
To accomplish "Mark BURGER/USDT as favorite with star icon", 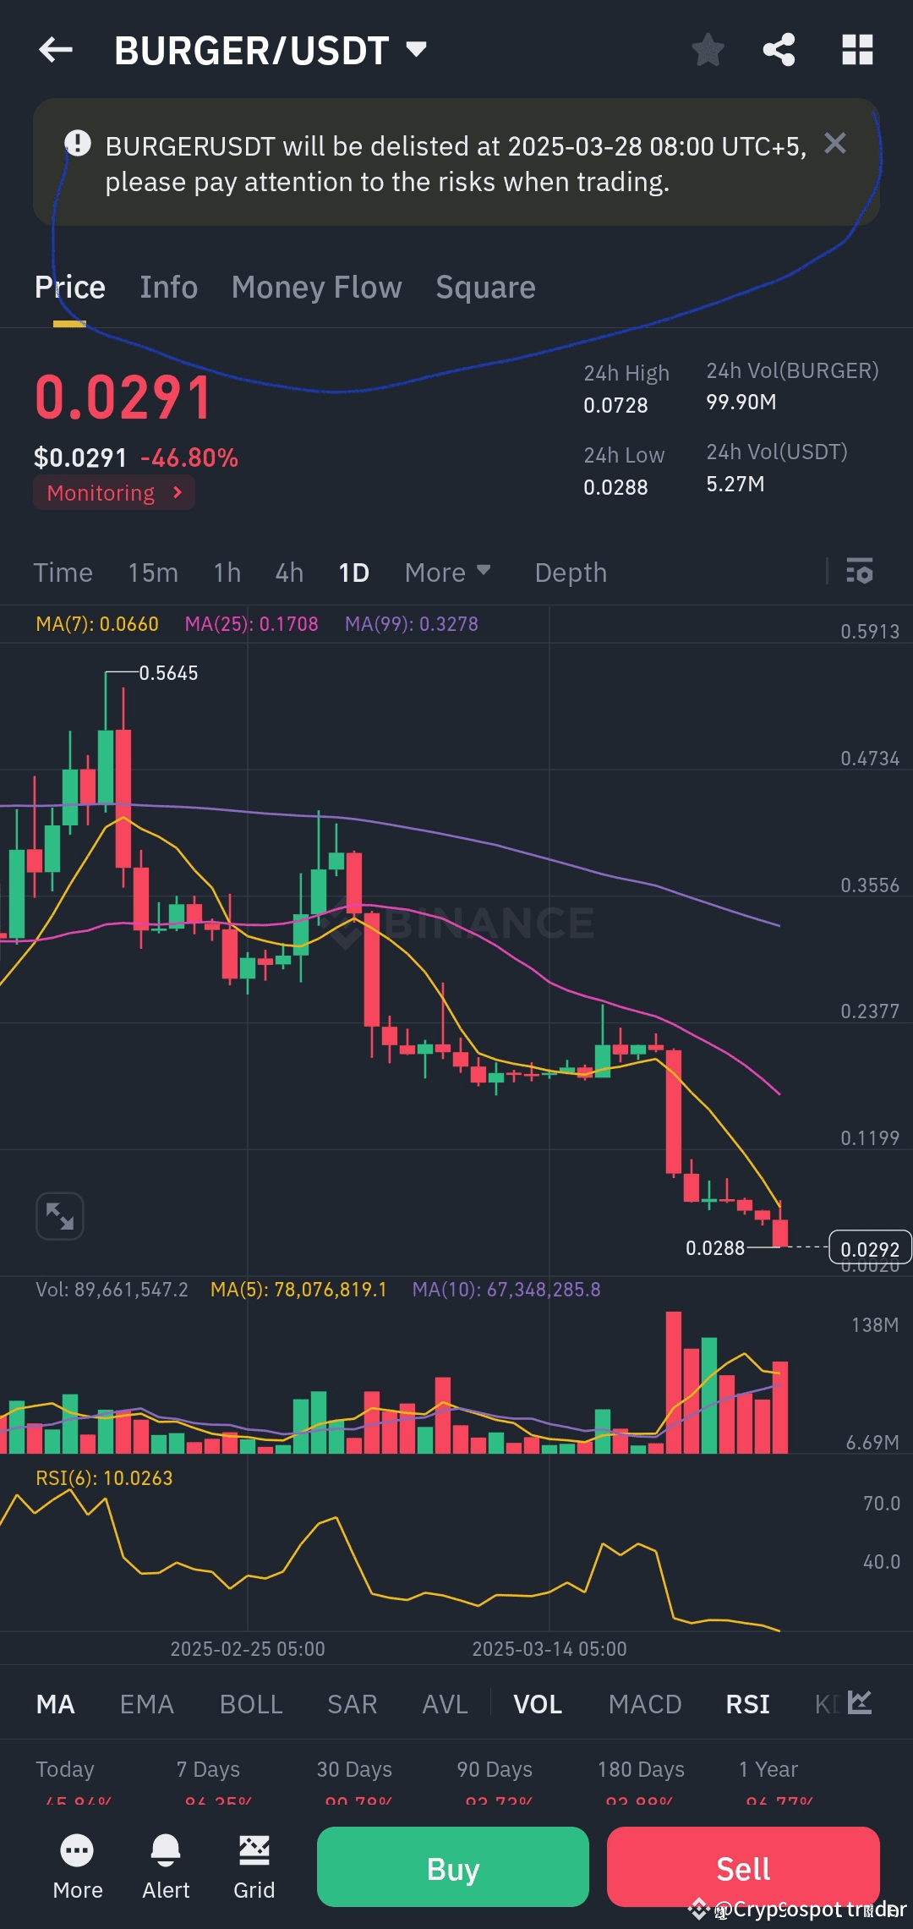I will point(707,50).
